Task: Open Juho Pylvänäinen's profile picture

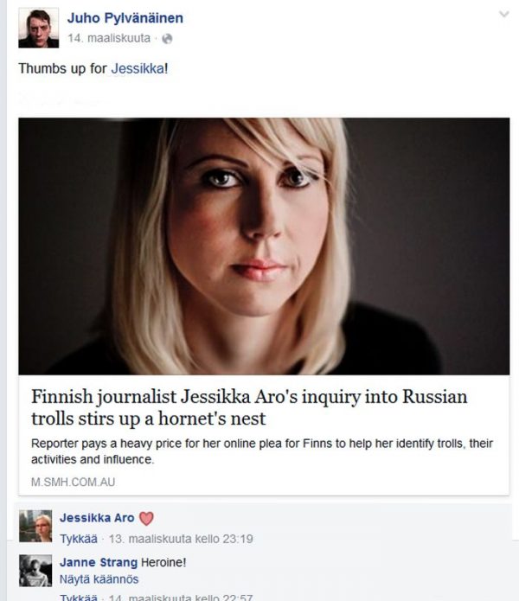Action: [x=38, y=28]
